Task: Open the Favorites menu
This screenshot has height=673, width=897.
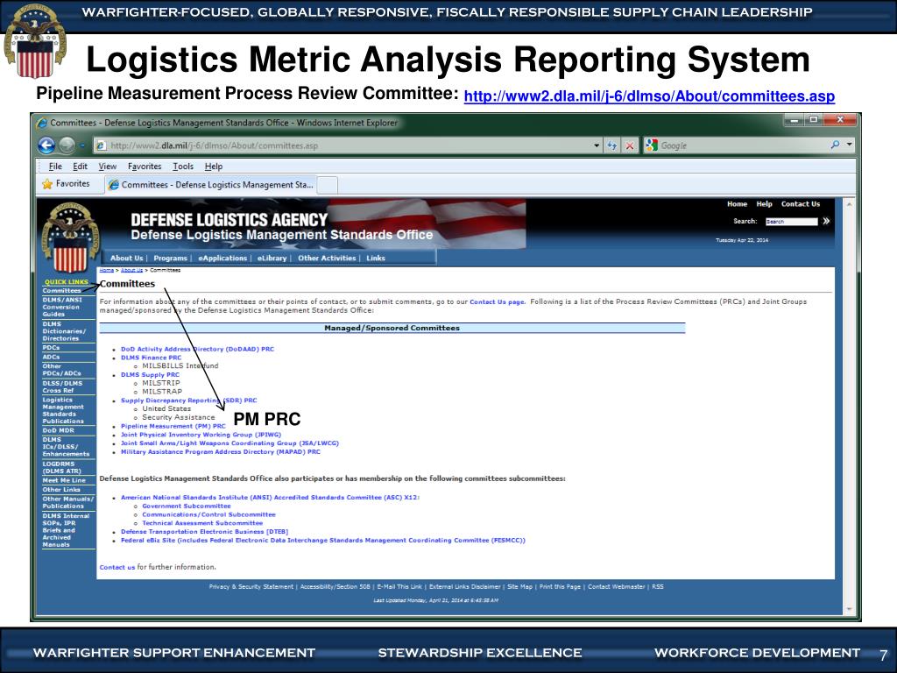Action: tap(145, 166)
